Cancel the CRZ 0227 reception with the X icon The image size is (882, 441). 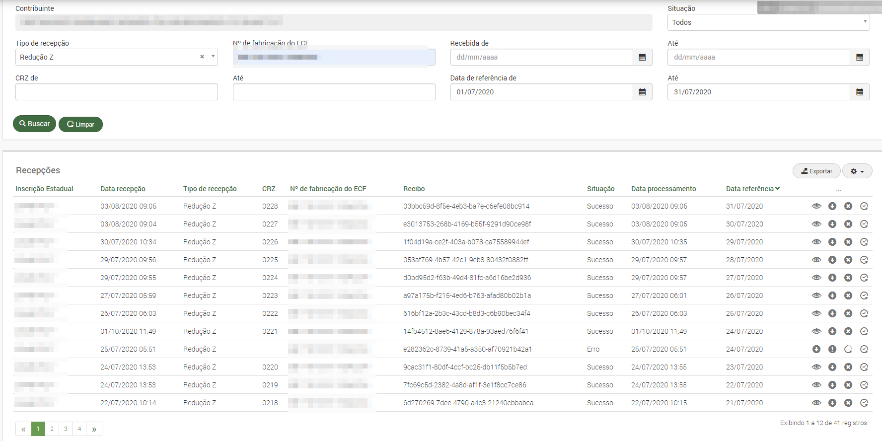click(848, 224)
